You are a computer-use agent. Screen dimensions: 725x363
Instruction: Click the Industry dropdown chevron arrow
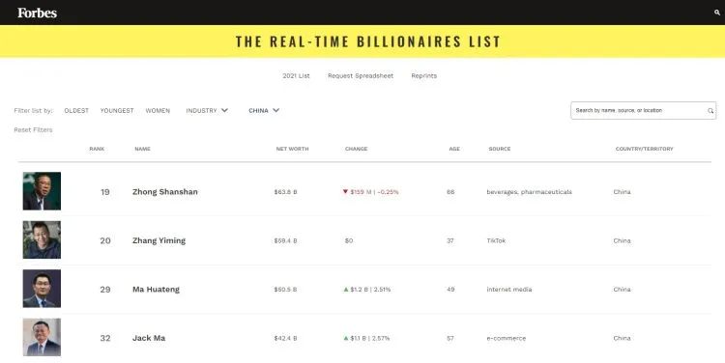coord(224,110)
